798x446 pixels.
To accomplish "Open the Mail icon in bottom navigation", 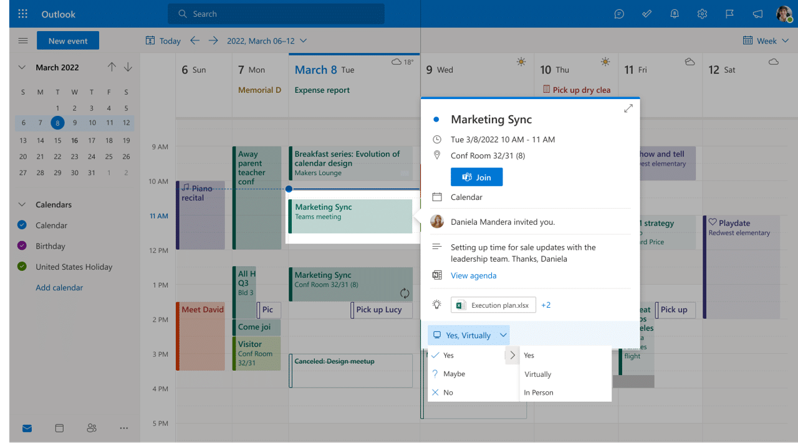I will [x=27, y=428].
